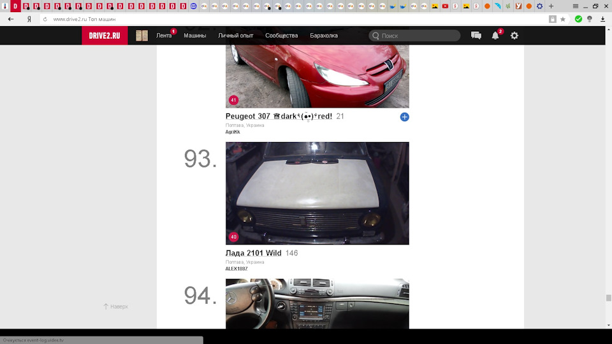Open the AgriKk user profile

tap(233, 132)
